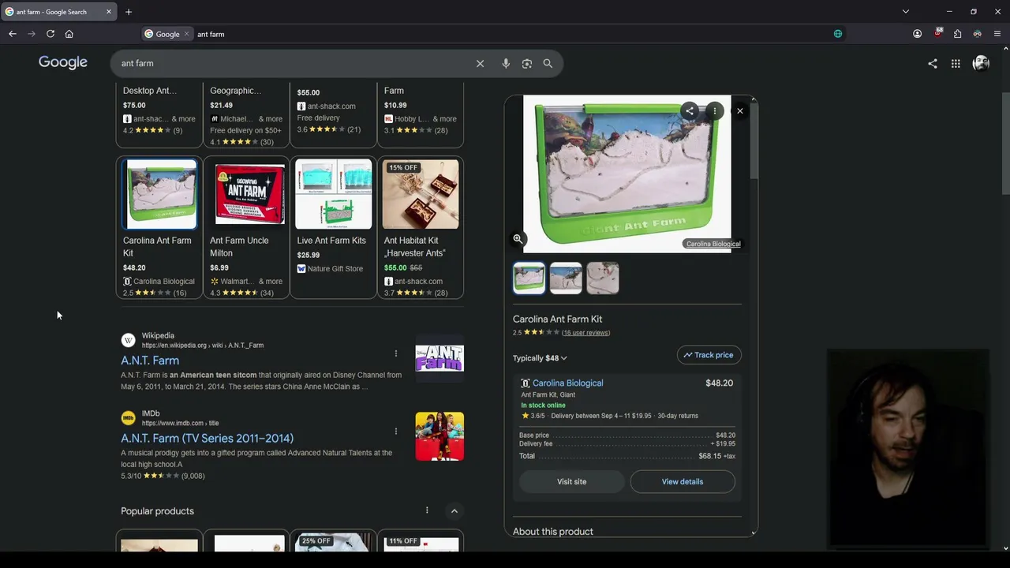Click the 'In stock online' status text
The image size is (1010, 568).
(543, 405)
